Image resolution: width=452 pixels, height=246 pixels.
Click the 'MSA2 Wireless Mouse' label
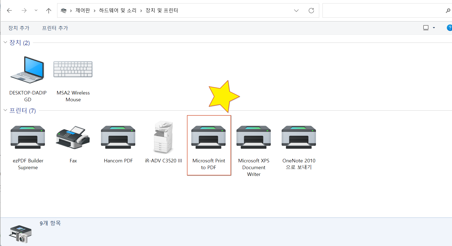[x=73, y=96]
